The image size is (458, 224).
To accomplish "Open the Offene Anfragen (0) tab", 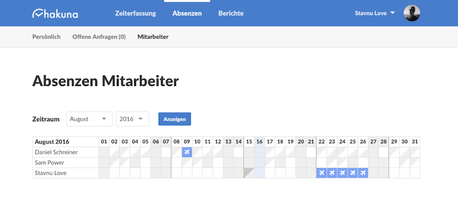I will tap(99, 37).
